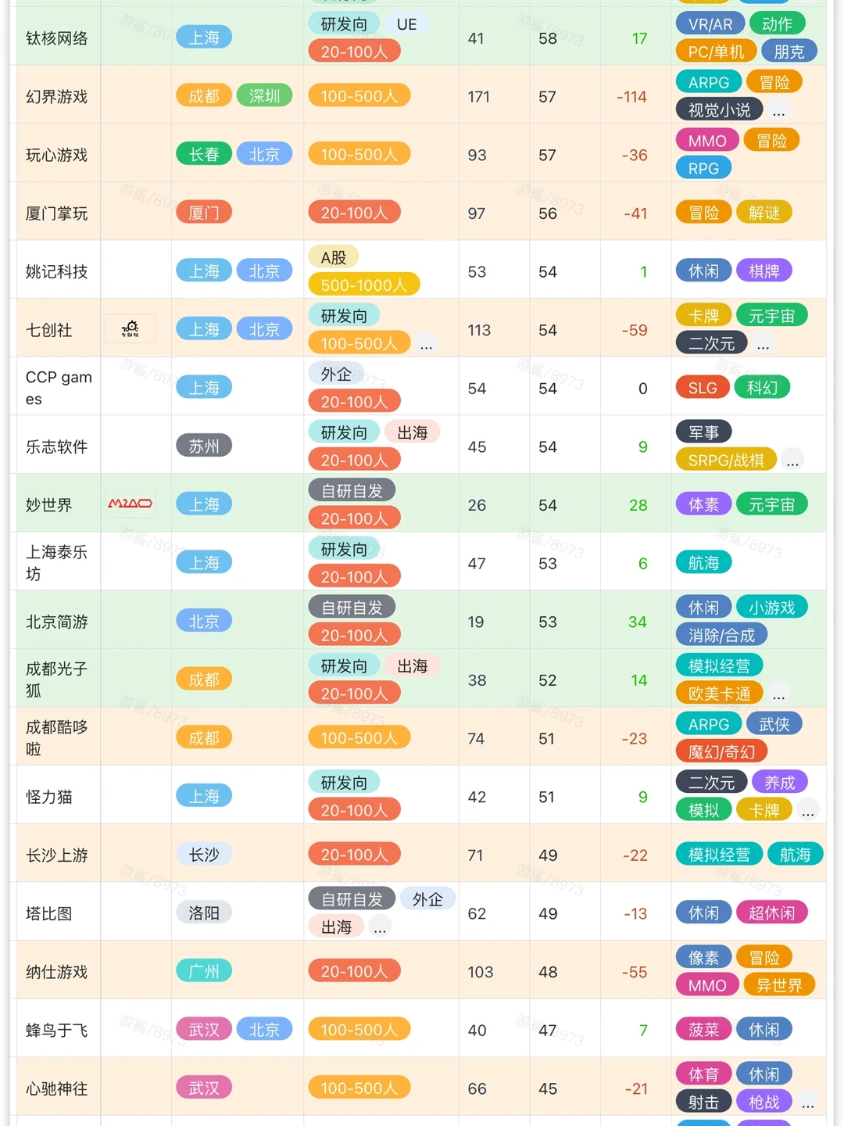
Task: Open the 妙世界 company logo thumbnail
Action: pyautogui.click(x=131, y=504)
